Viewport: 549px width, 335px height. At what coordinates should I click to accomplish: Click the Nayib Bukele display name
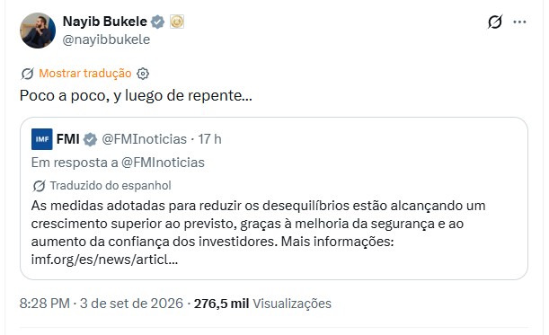[x=105, y=22]
